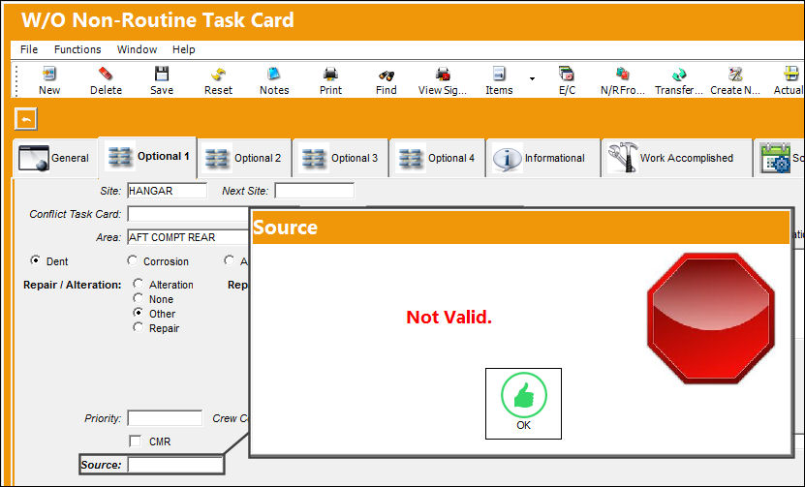This screenshot has width=805, height=487.
Task: Open the File menu
Action: [29, 49]
